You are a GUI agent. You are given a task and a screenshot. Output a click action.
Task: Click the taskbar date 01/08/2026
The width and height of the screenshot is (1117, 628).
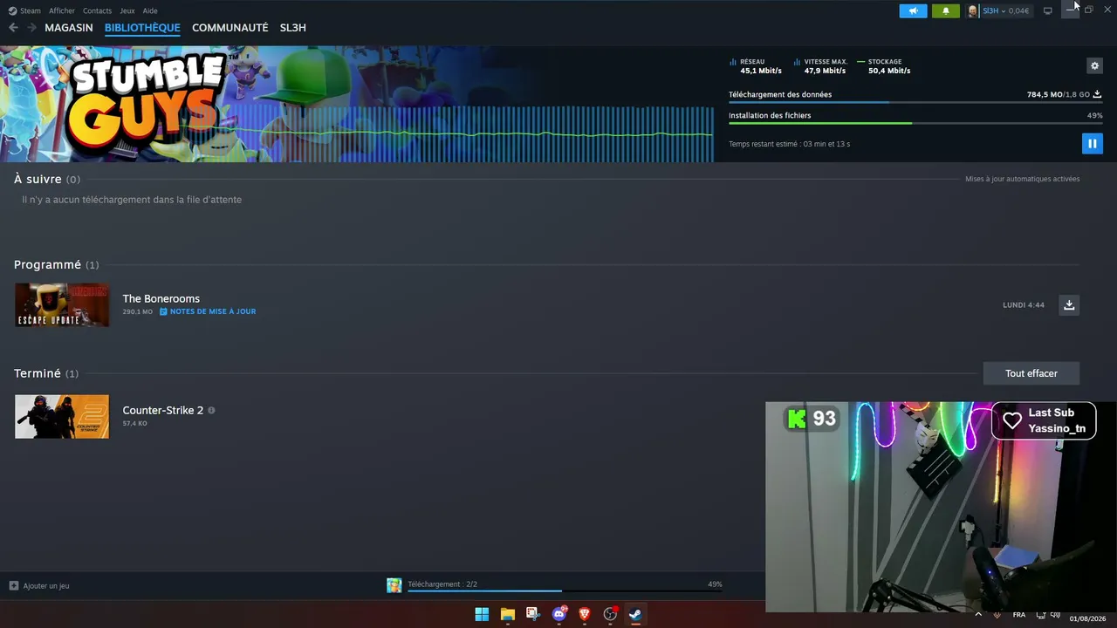pyautogui.click(x=1087, y=618)
